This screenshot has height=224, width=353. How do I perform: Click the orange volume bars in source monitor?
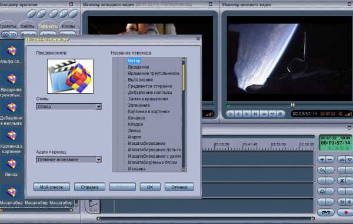point(208,114)
